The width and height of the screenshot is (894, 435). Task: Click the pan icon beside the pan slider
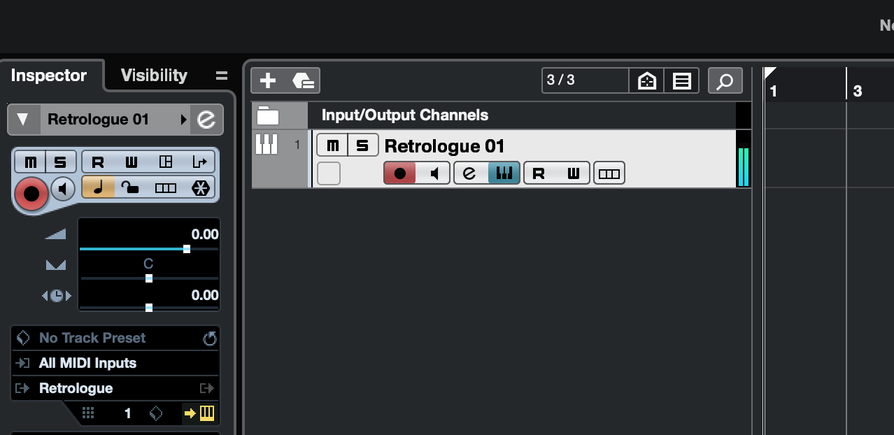(56, 265)
